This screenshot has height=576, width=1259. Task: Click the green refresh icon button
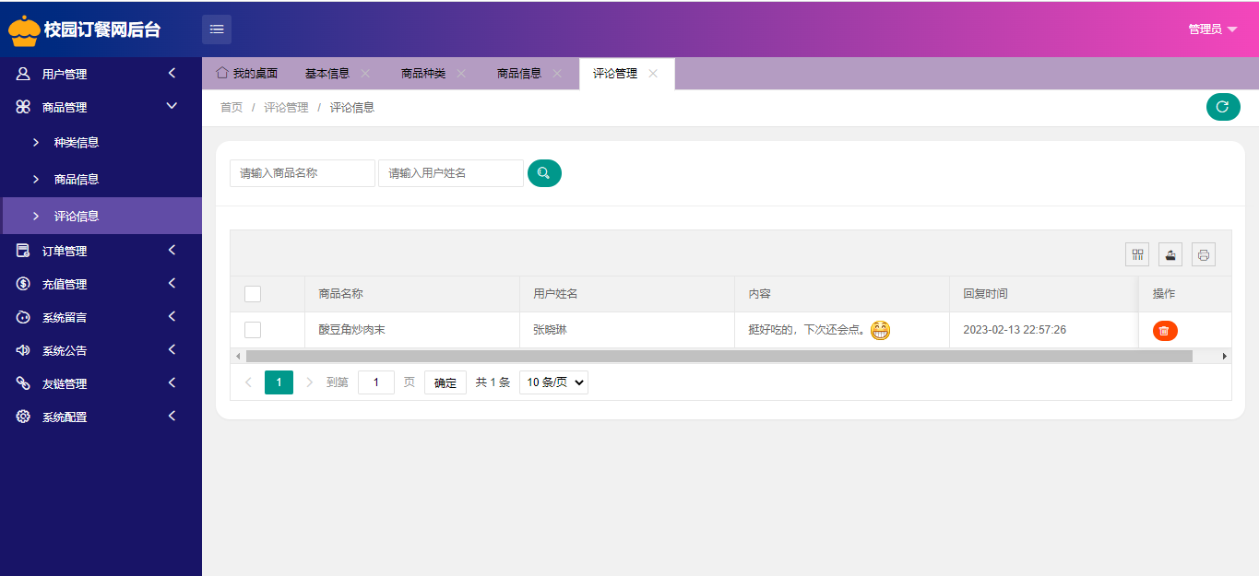[1223, 107]
